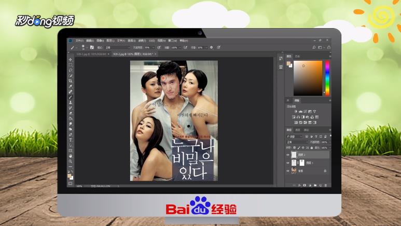Screen dimensions: 401x226
Task: Enable airbrush-style build-up
Action: 185,47
